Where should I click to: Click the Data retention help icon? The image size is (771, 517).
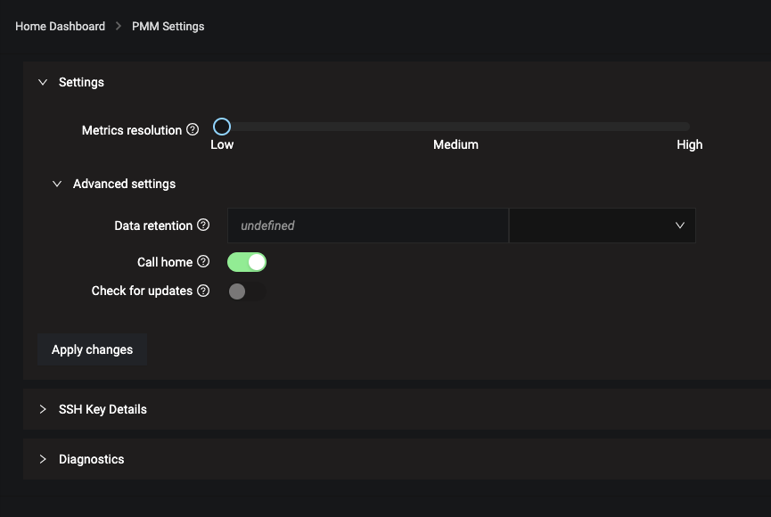[203, 226]
